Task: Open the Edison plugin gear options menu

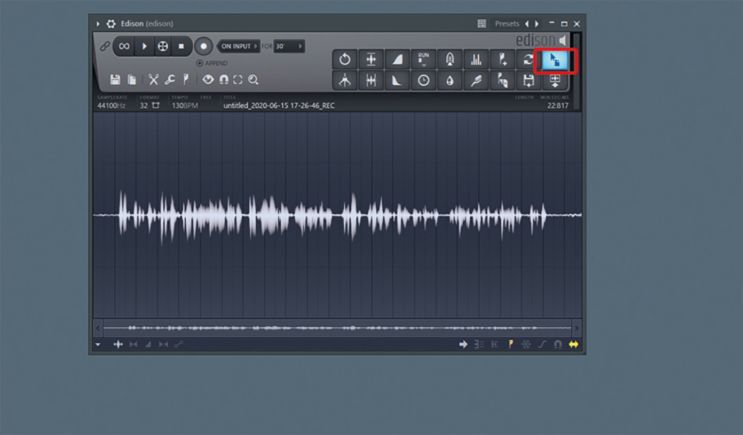Action: click(x=111, y=24)
